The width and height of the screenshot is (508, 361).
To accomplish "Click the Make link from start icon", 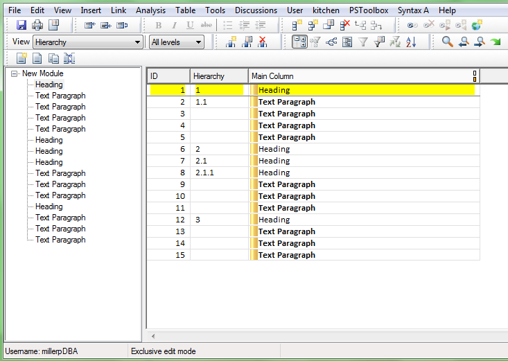I will tap(461, 25).
